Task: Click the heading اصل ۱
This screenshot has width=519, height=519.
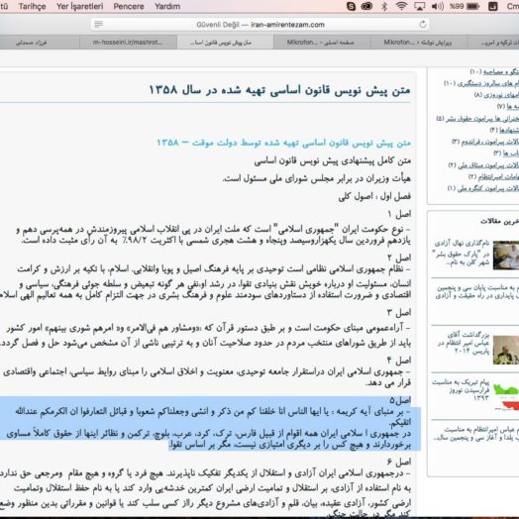Action: pyautogui.click(x=399, y=214)
